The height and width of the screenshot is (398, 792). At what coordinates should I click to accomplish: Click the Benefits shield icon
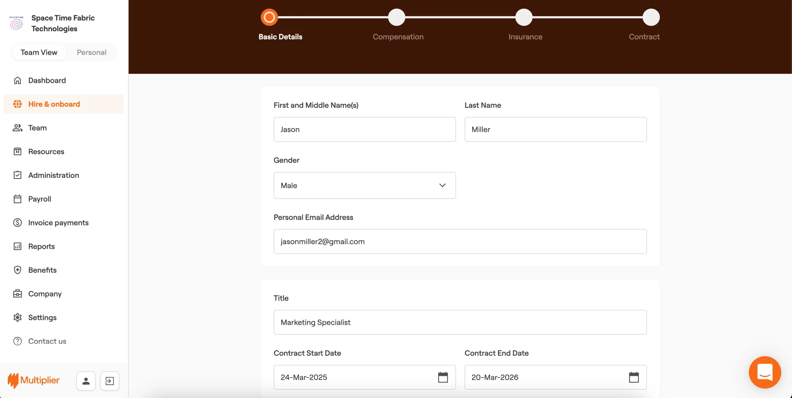18,270
